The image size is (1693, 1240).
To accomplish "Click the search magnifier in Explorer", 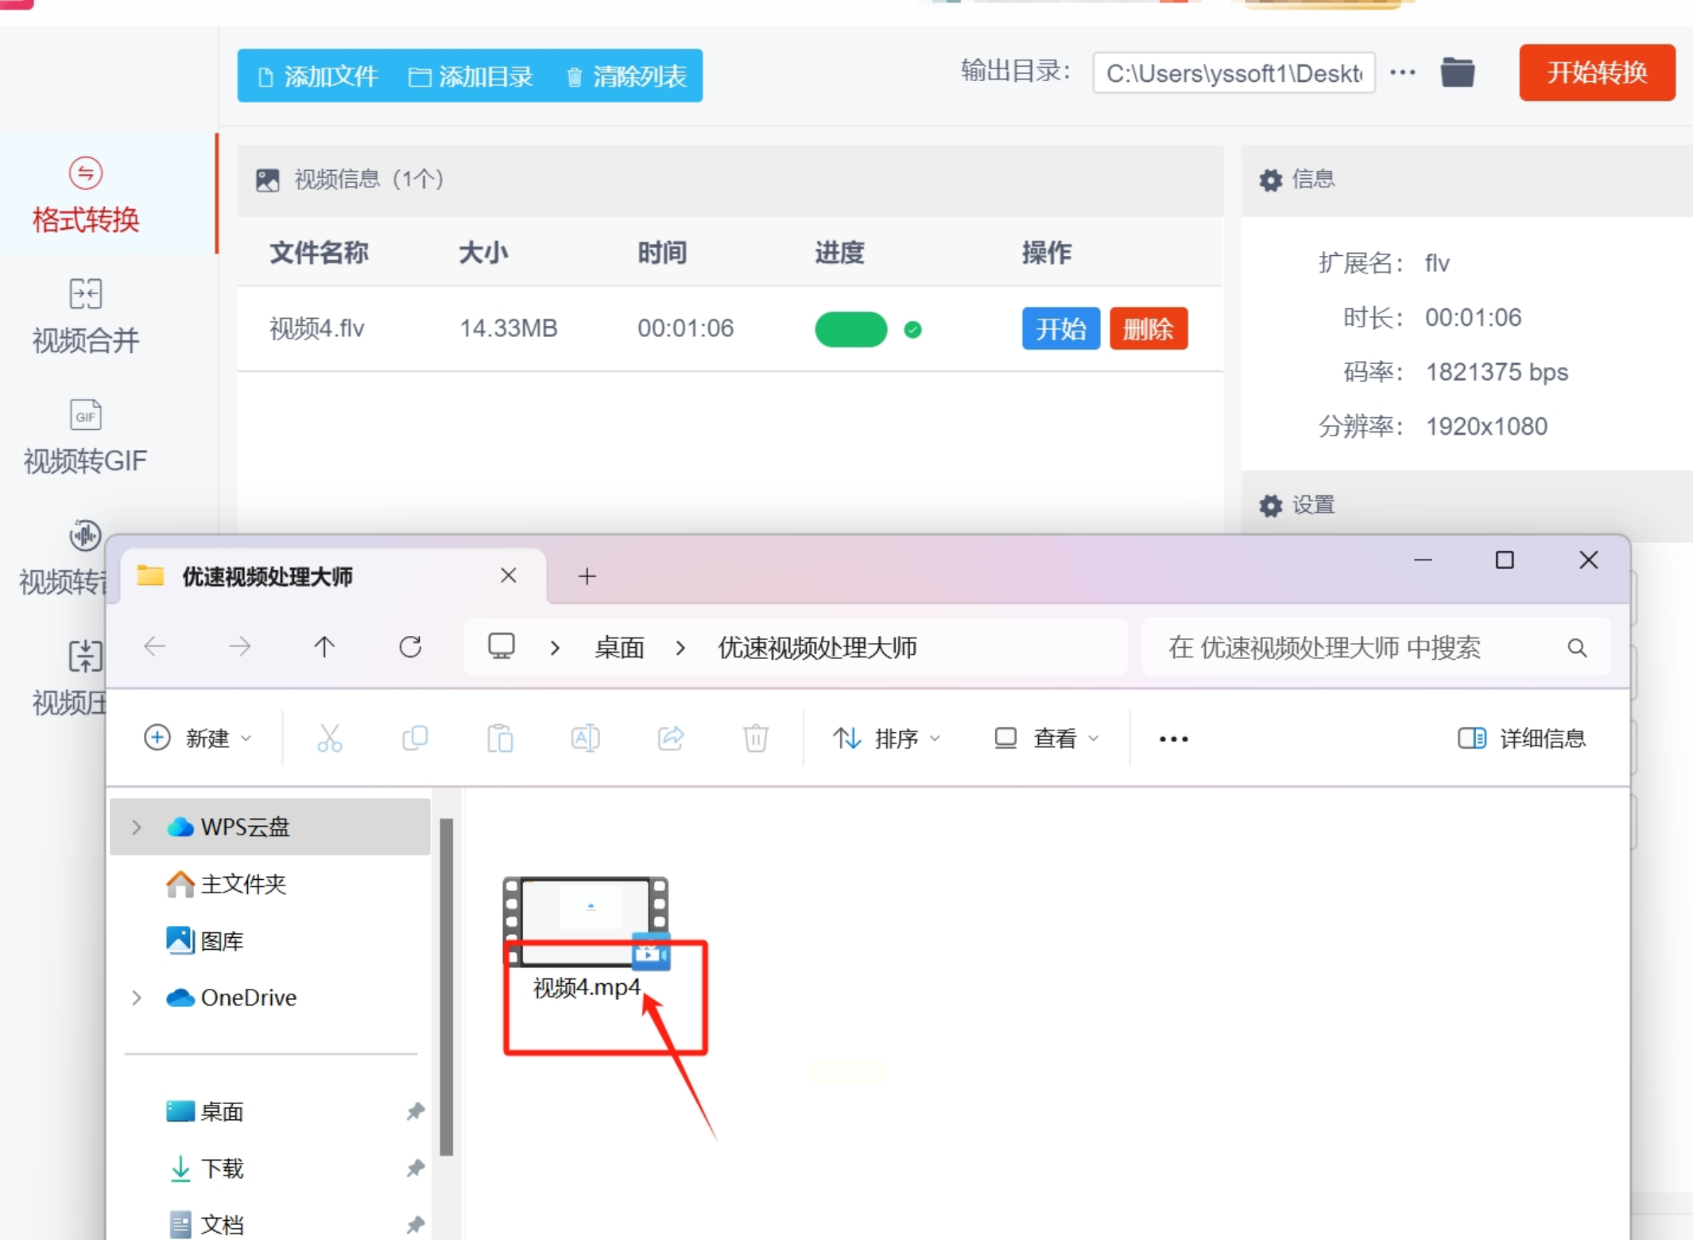I will click(1577, 648).
